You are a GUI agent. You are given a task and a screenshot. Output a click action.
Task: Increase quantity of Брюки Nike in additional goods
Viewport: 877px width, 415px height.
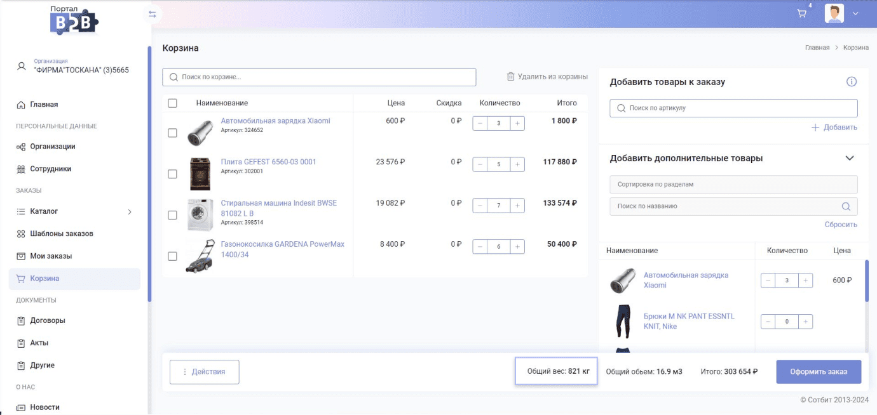pyautogui.click(x=806, y=322)
